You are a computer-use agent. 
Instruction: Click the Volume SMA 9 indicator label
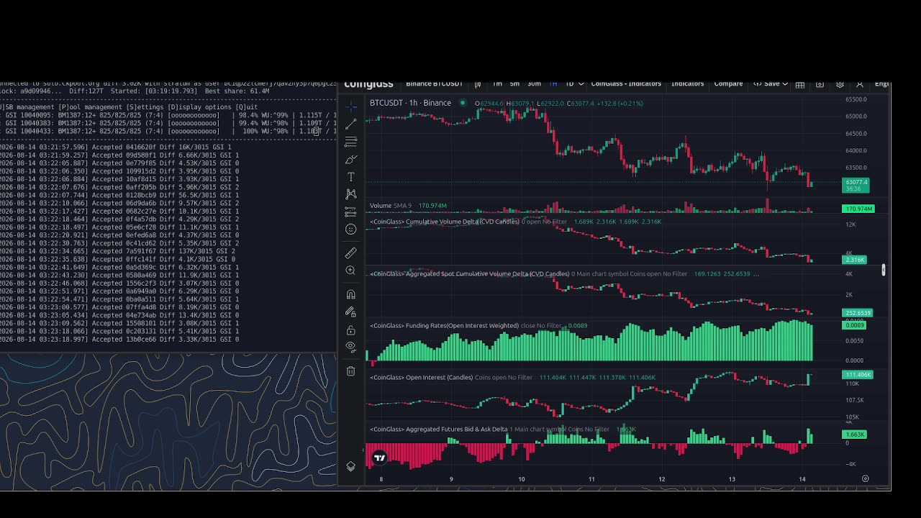[x=391, y=206]
